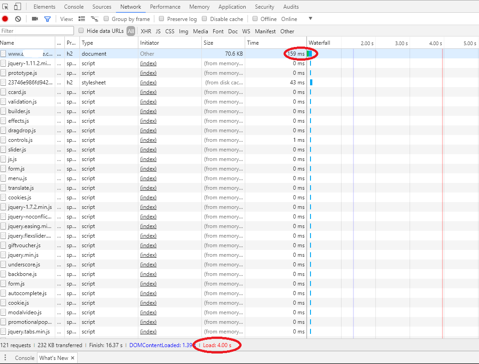Select the All filter button
This screenshot has height=364, width=479.
point(131,31)
